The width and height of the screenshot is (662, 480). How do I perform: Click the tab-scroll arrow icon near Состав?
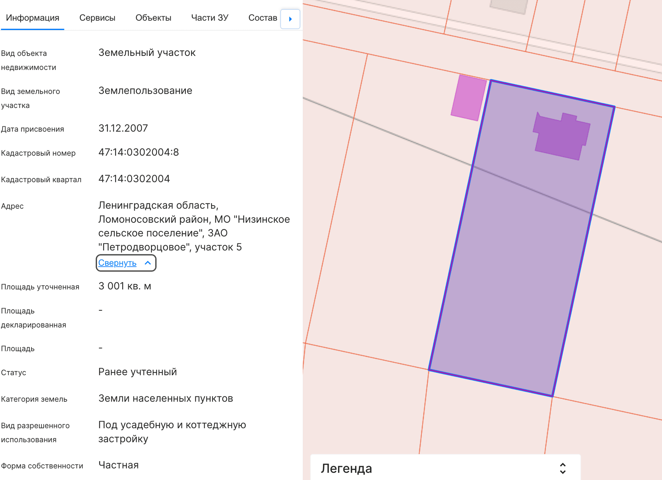(x=290, y=19)
